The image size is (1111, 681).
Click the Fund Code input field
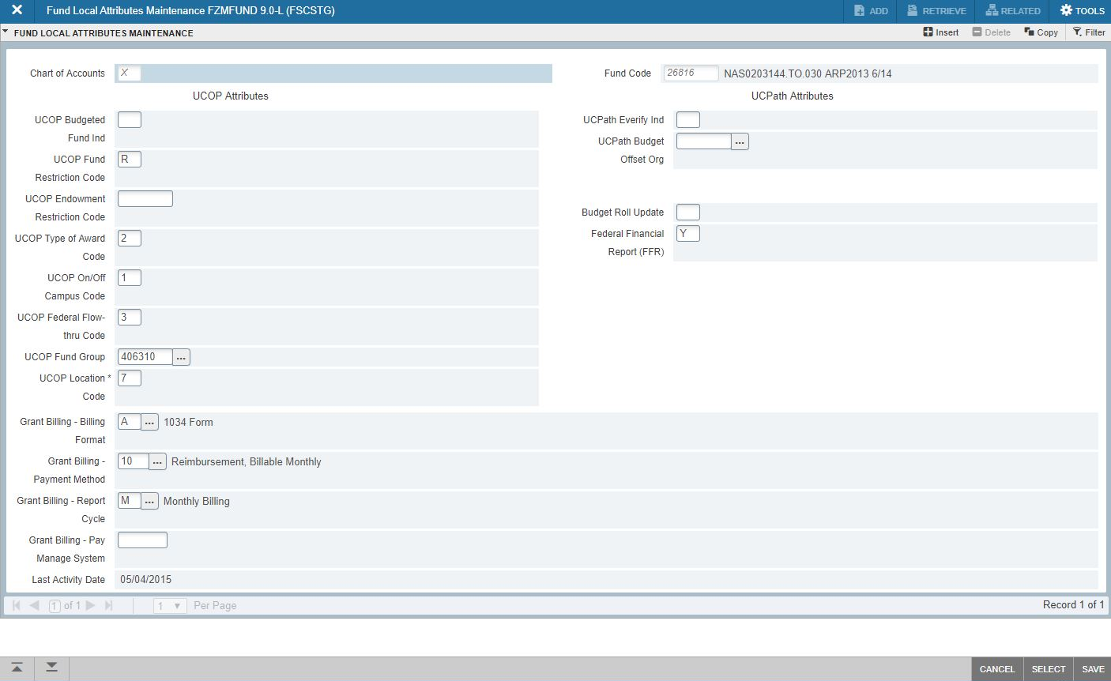[x=691, y=73]
